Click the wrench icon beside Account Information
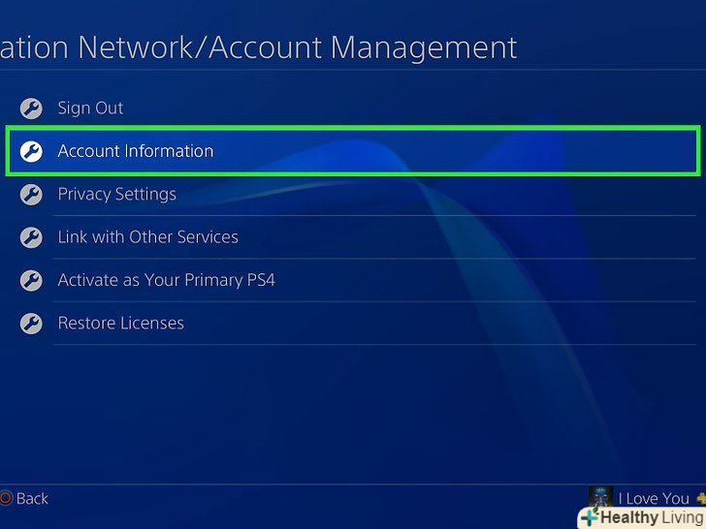Viewport: 706px width, 529px height. [31, 151]
